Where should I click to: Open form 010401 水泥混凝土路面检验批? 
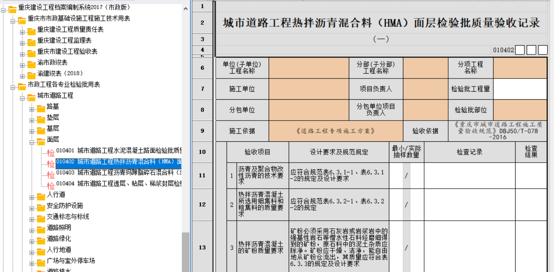(x=119, y=151)
